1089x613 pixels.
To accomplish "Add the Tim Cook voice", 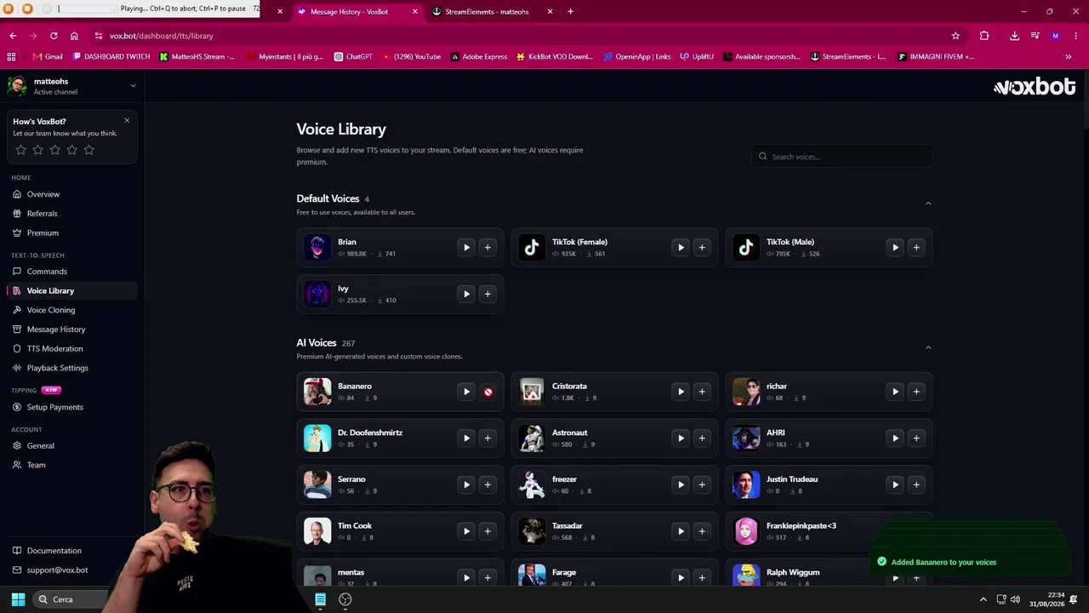I will (x=487, y=531).
